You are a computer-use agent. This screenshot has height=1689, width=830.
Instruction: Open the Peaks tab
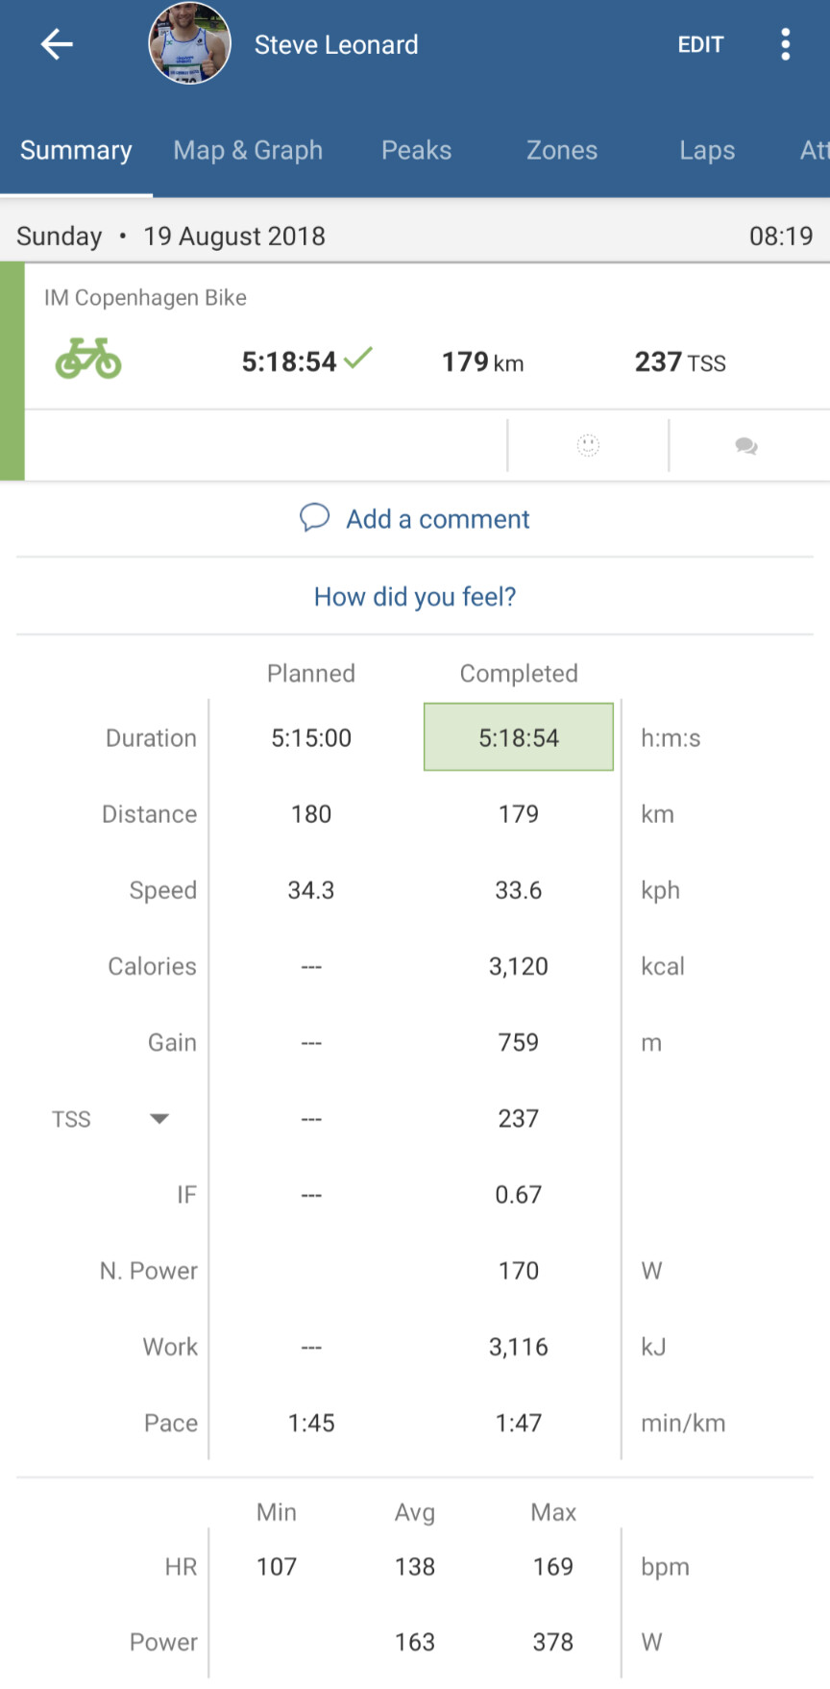[x=416, y=151]
